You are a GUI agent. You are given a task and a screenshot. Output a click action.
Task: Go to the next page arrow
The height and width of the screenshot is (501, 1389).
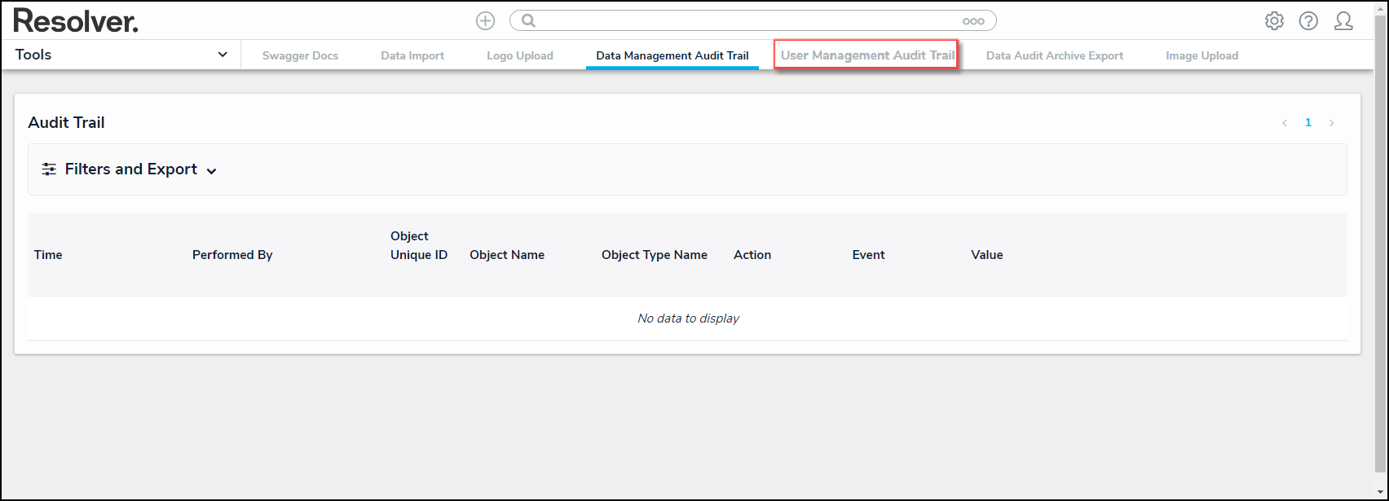coord(1332,123)
